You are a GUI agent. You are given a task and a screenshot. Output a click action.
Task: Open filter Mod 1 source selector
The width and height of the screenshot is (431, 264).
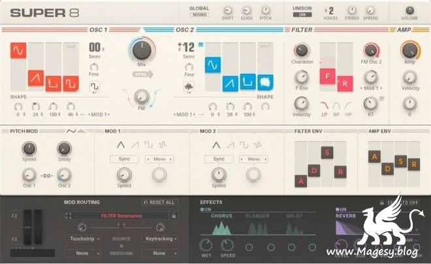point(371,88)
